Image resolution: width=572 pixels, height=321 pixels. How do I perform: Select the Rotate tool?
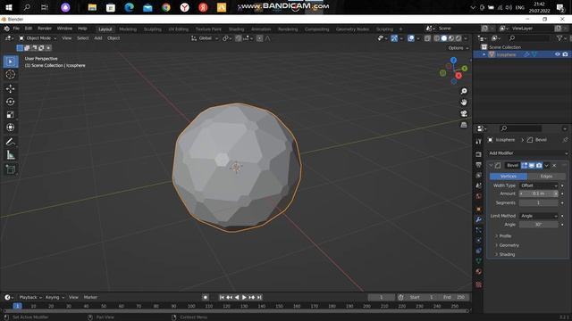[11, 102]
